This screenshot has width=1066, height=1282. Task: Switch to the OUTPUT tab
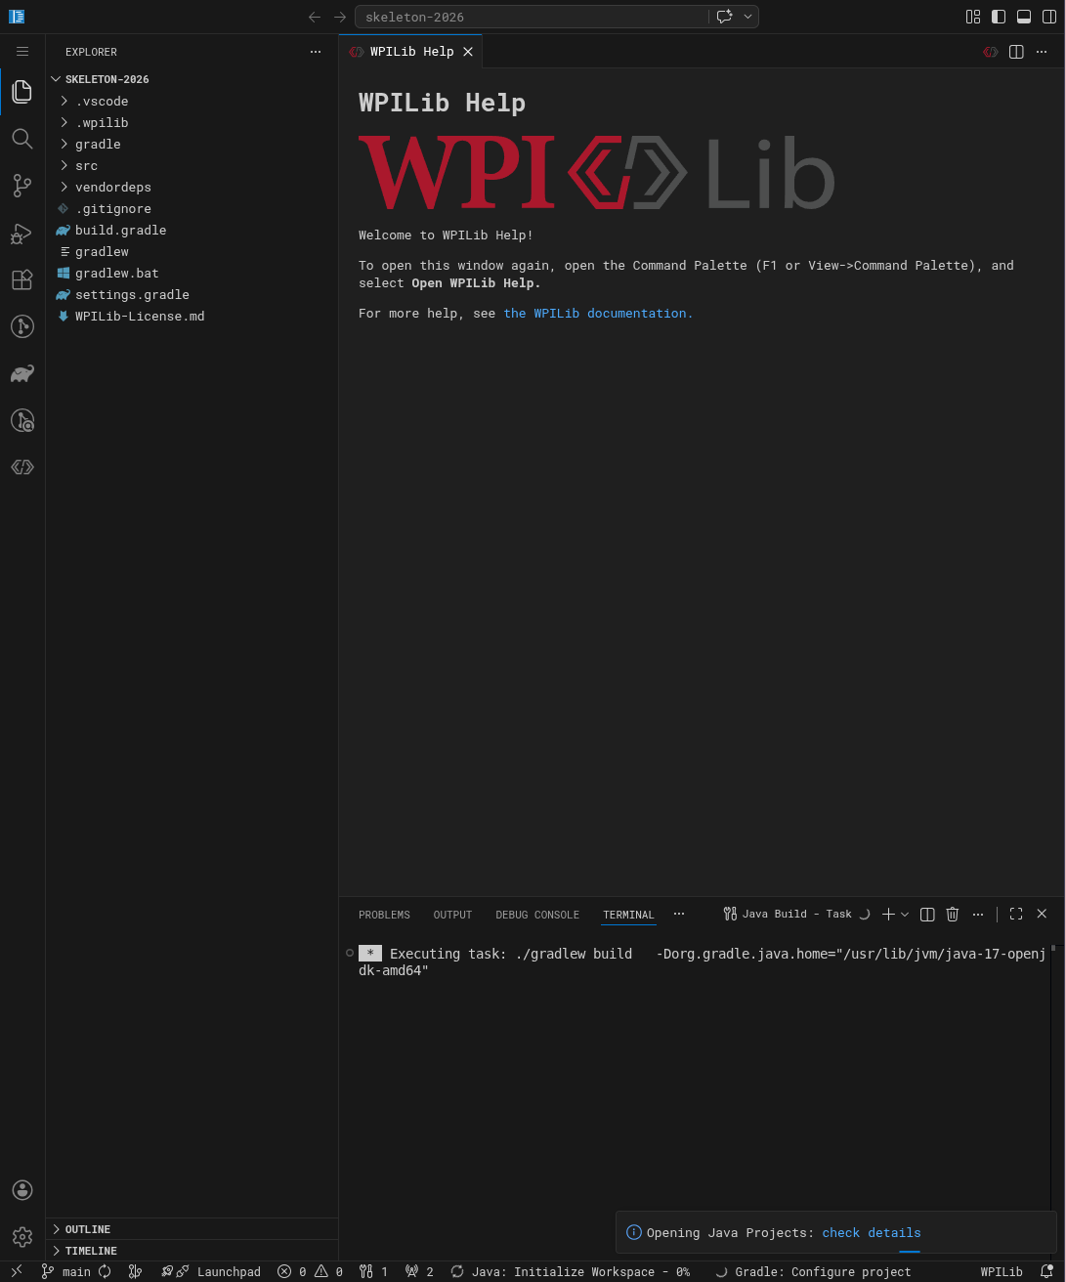(x=452, y=915)
